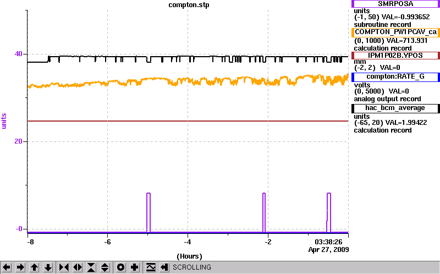The height and width of the screenshot is (274, 440).
Task: Zoom out vertically using the stacked-triangles icon
Action: pyautogui.click(x=105, y=267)
